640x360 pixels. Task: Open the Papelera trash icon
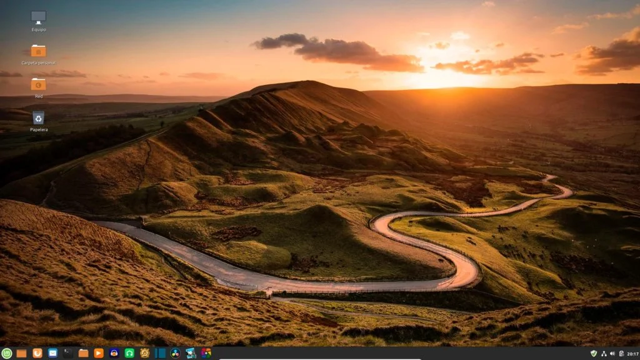click(x=38, y=118)
